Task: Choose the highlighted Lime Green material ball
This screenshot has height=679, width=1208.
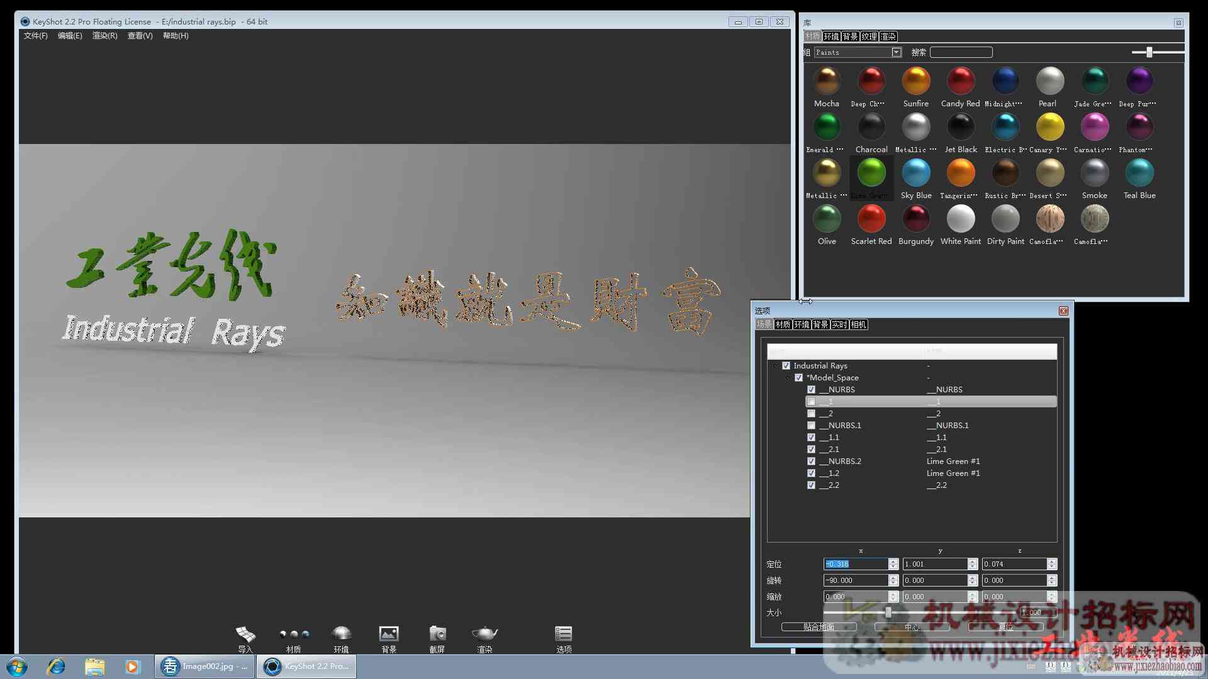Action: tap(871, 173)
